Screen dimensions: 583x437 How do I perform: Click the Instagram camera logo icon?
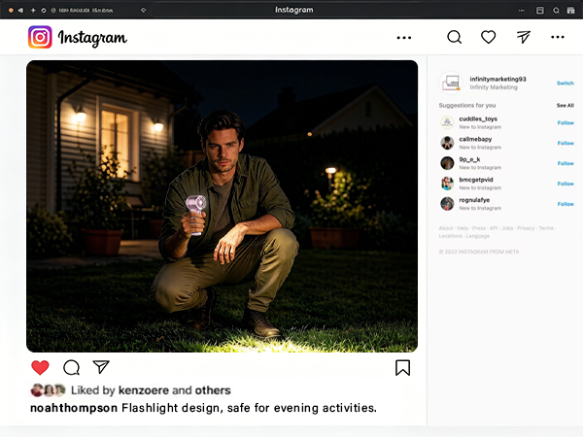pos(40,37)
